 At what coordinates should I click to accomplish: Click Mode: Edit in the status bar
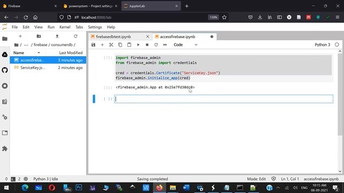(256, 179)
